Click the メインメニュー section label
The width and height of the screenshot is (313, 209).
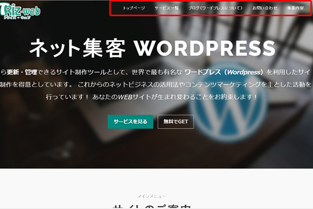152,196
